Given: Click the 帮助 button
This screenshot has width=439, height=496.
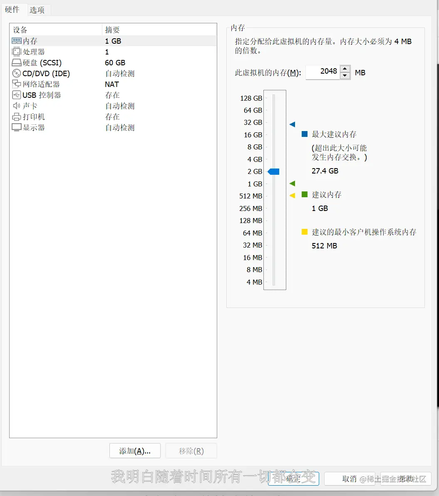Looking at the screenshot, I should [406, 479].
